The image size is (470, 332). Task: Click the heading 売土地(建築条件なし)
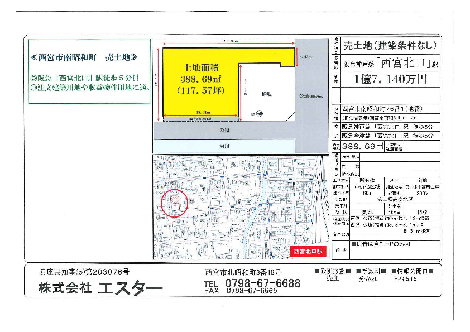(389, 45)
